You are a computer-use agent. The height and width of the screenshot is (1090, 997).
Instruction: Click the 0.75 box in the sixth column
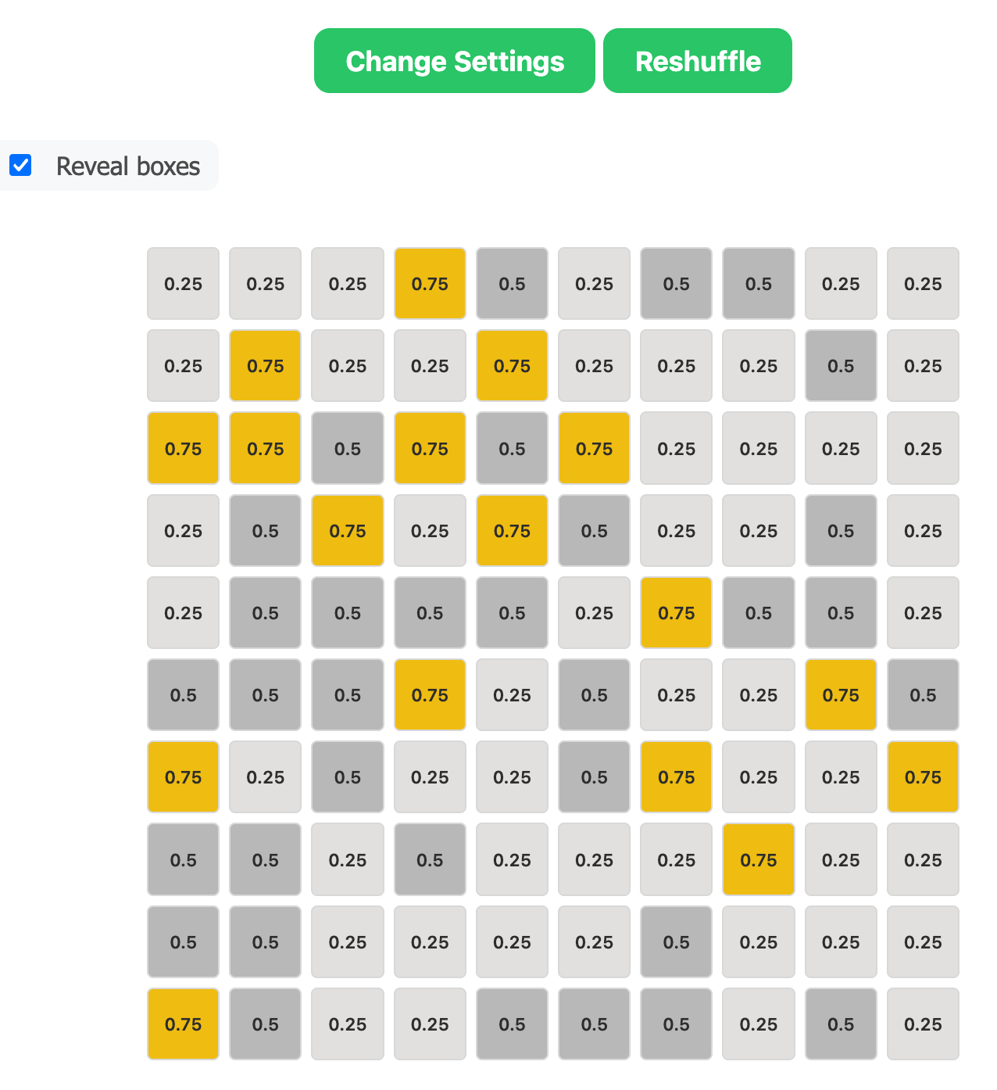594,449
